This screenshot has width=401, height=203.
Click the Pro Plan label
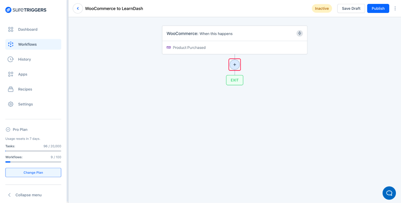pos(20,129)
